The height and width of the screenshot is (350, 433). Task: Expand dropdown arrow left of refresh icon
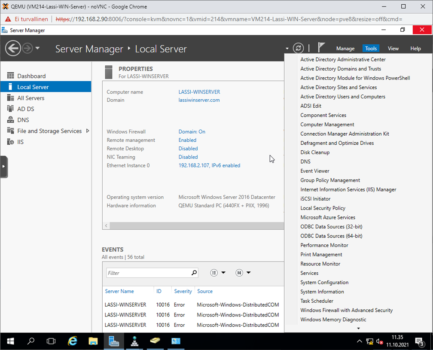[287, 49]
